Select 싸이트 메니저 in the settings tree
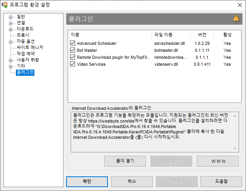 tap(30, 47)
